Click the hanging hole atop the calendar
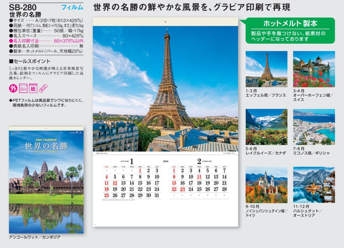This screenshot has width=344, height=248. [x=165, y=22]
